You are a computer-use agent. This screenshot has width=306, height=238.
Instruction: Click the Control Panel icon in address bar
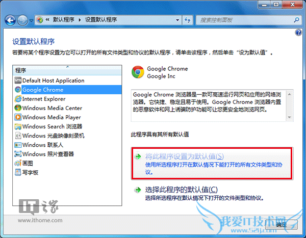[x=40, y=20]
